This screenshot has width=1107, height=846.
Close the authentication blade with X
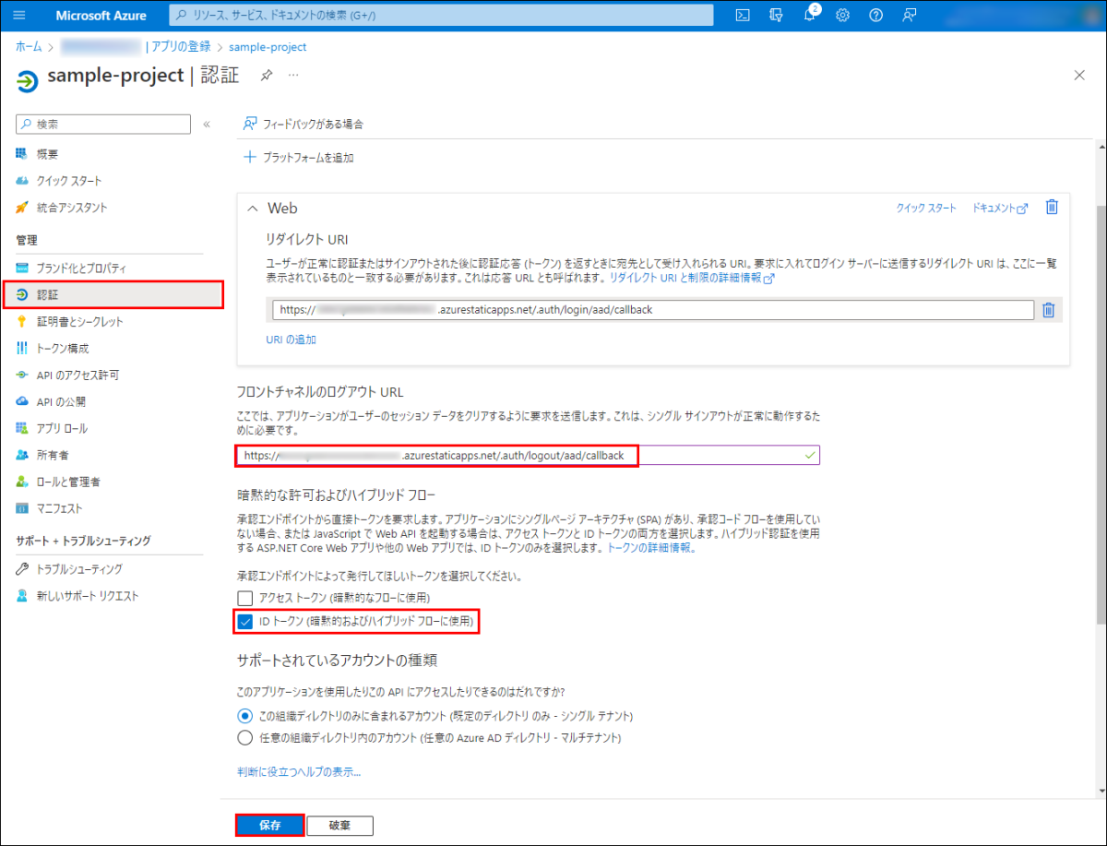click(1079, 76)
